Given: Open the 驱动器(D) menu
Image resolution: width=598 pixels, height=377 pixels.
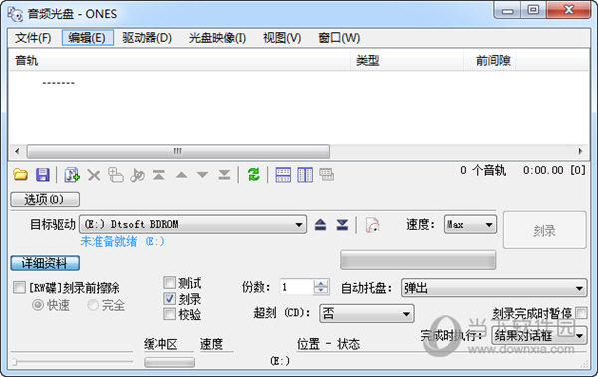Looking at the screenshot, I should tap(147, 38).
